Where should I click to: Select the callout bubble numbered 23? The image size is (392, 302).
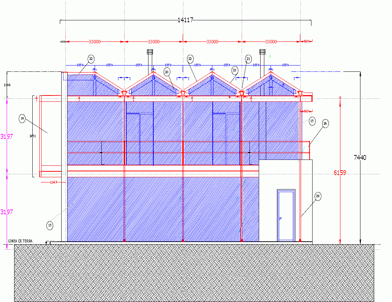tap(234, 70)
